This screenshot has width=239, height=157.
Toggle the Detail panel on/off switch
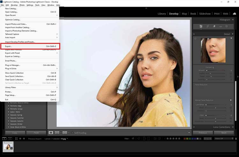point(194,34)
